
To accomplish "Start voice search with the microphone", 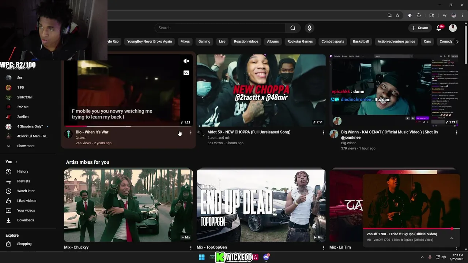I will click(x=309, y=28).
